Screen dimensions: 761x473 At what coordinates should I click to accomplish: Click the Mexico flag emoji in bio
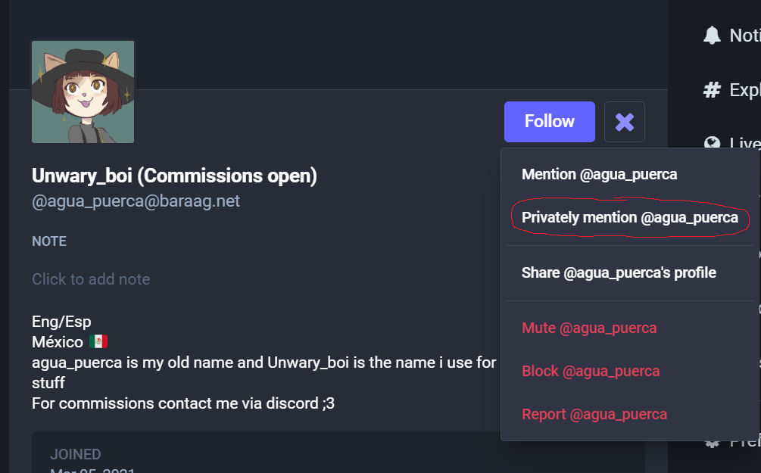(98, 341)
